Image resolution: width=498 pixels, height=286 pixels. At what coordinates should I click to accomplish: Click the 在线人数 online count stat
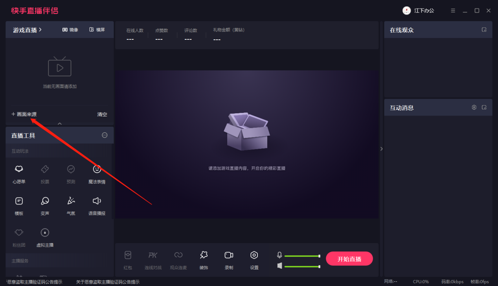[135, 35]
